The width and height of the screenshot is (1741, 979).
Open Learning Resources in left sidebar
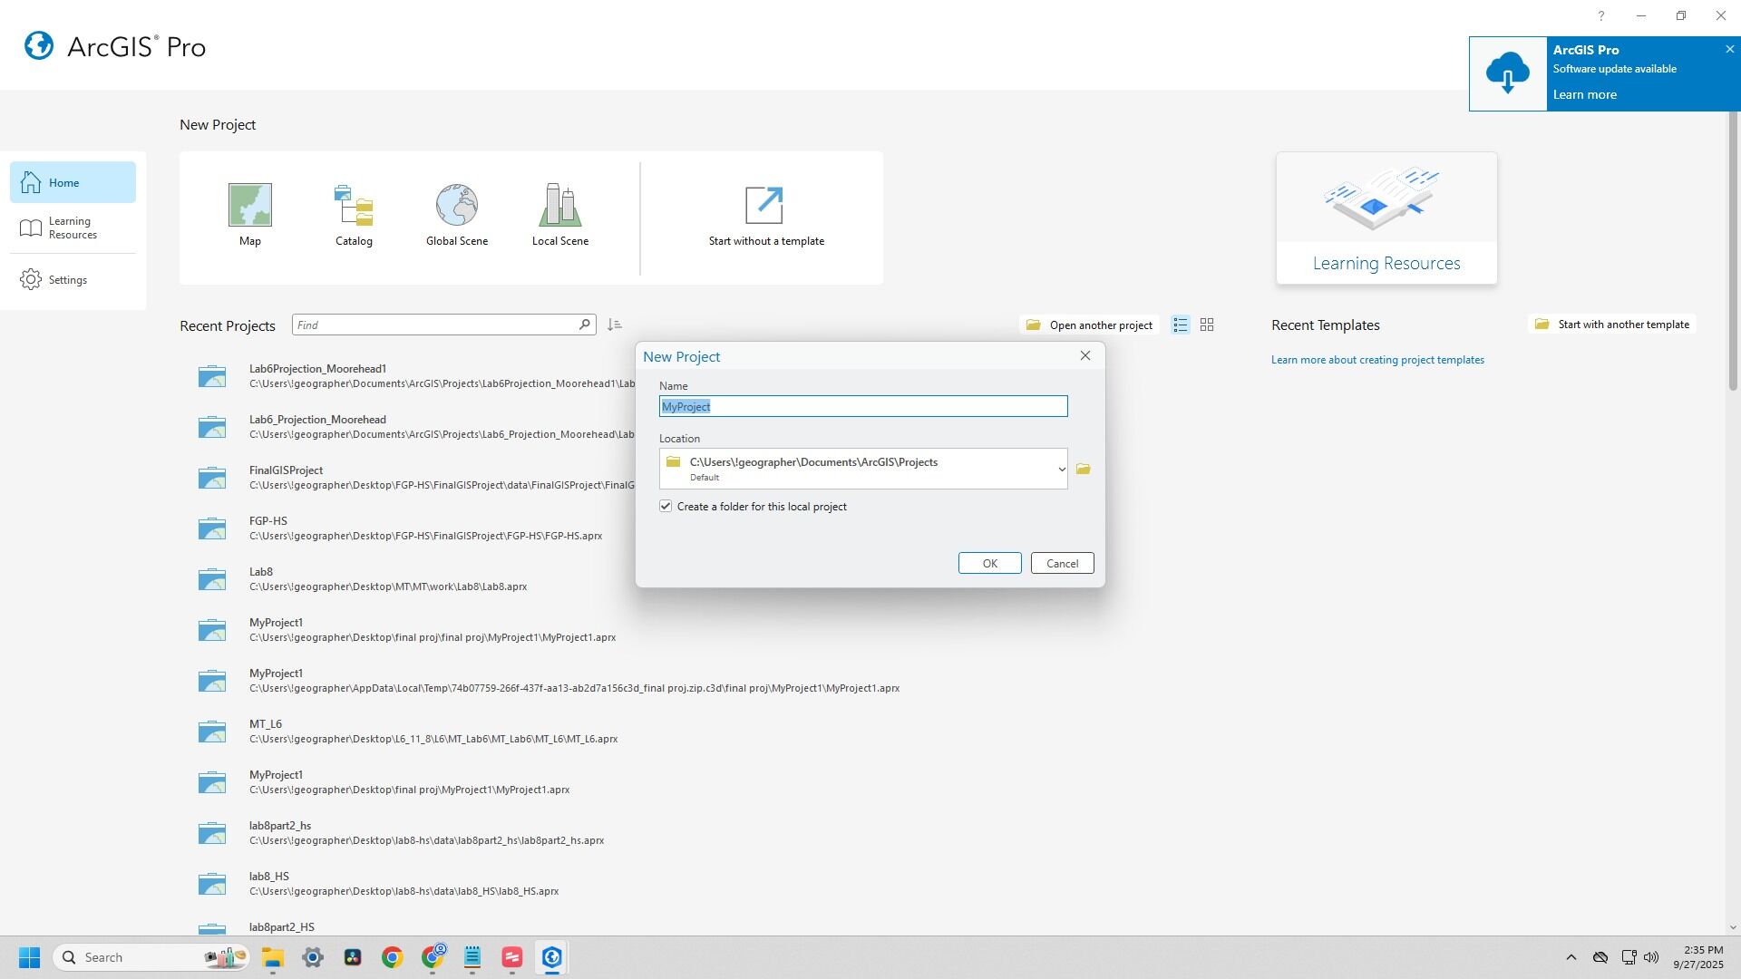[73, 228]
